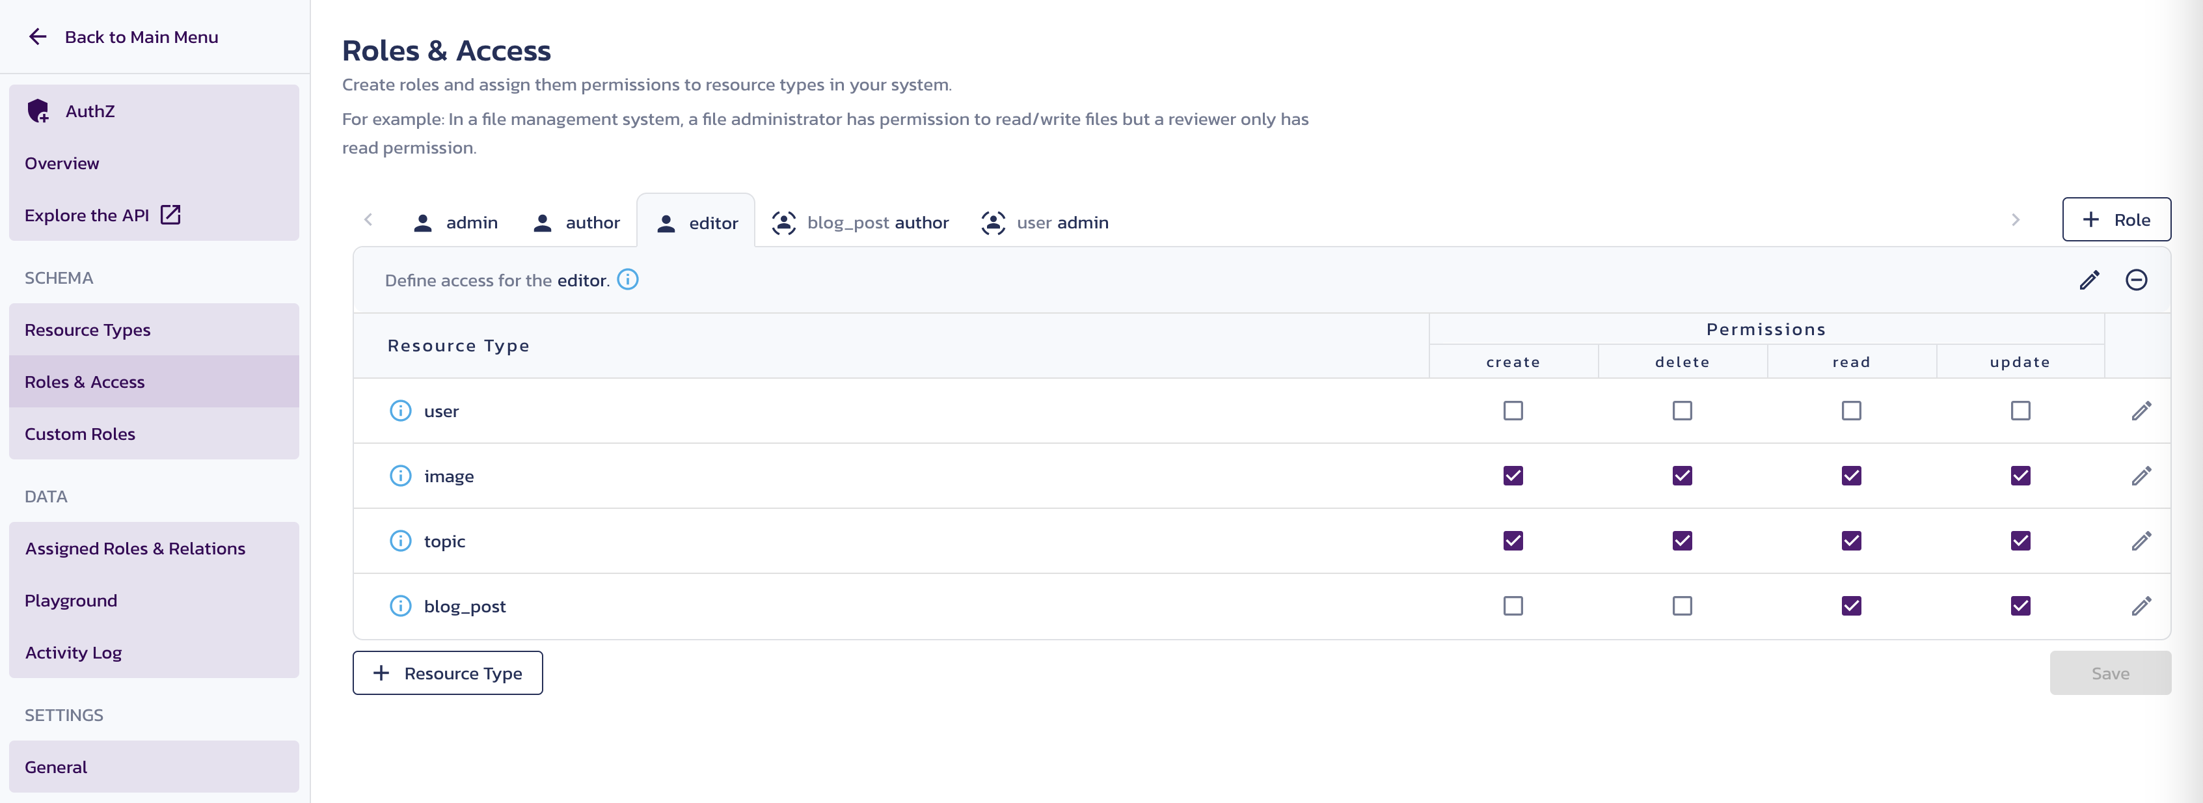This screenshot has width=2203, height=803.
Task: Expand roles navigation using right chevron
Action: [2016, 221]
